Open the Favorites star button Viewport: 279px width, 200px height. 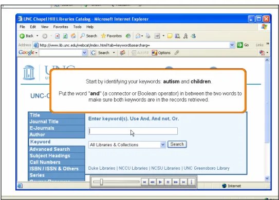tap(111, 36)
